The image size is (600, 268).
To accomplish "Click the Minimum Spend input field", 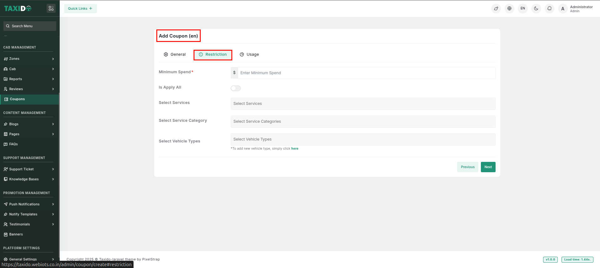I will coord(366,73).
